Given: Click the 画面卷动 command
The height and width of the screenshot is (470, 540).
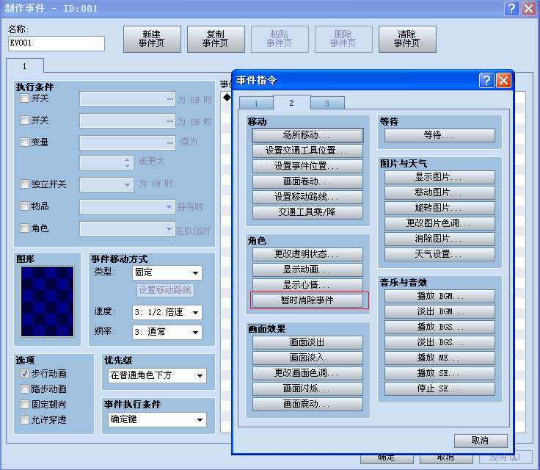Looking at the screenshot, I should pyautogui.click(x=307, y=181).
